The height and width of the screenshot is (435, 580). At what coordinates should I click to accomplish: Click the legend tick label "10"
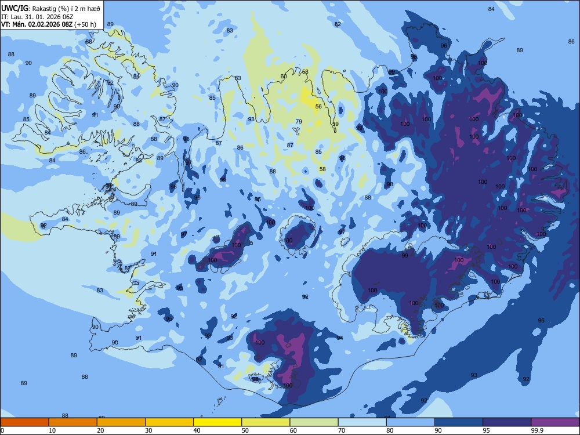[x=52, y=430]
